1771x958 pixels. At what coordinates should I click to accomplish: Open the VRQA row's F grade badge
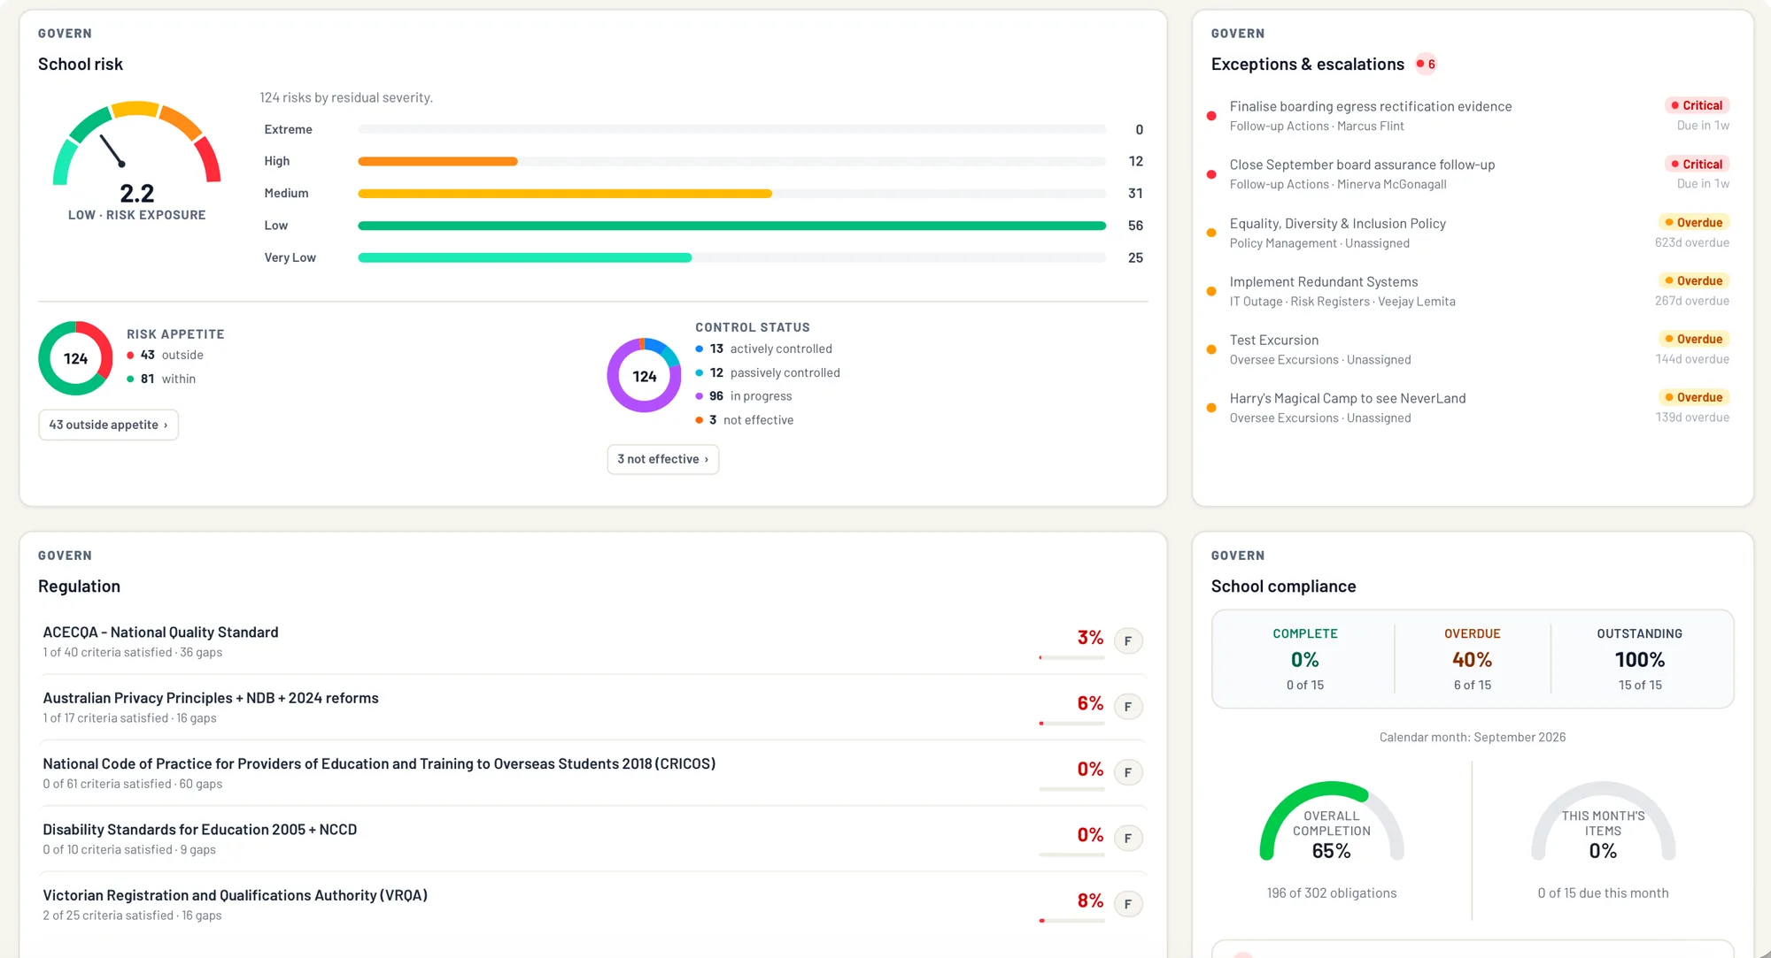[1127, 904]
